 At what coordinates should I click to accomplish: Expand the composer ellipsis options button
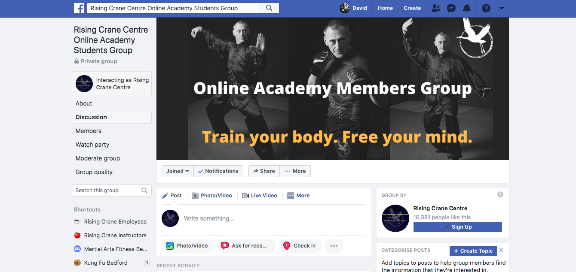(334, 246)
